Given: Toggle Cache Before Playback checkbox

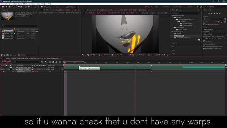Looking at the screenshot, I should [204, 25].
